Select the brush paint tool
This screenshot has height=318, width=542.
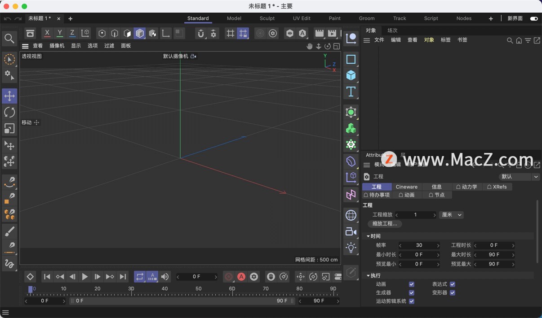tap(9, 231)
